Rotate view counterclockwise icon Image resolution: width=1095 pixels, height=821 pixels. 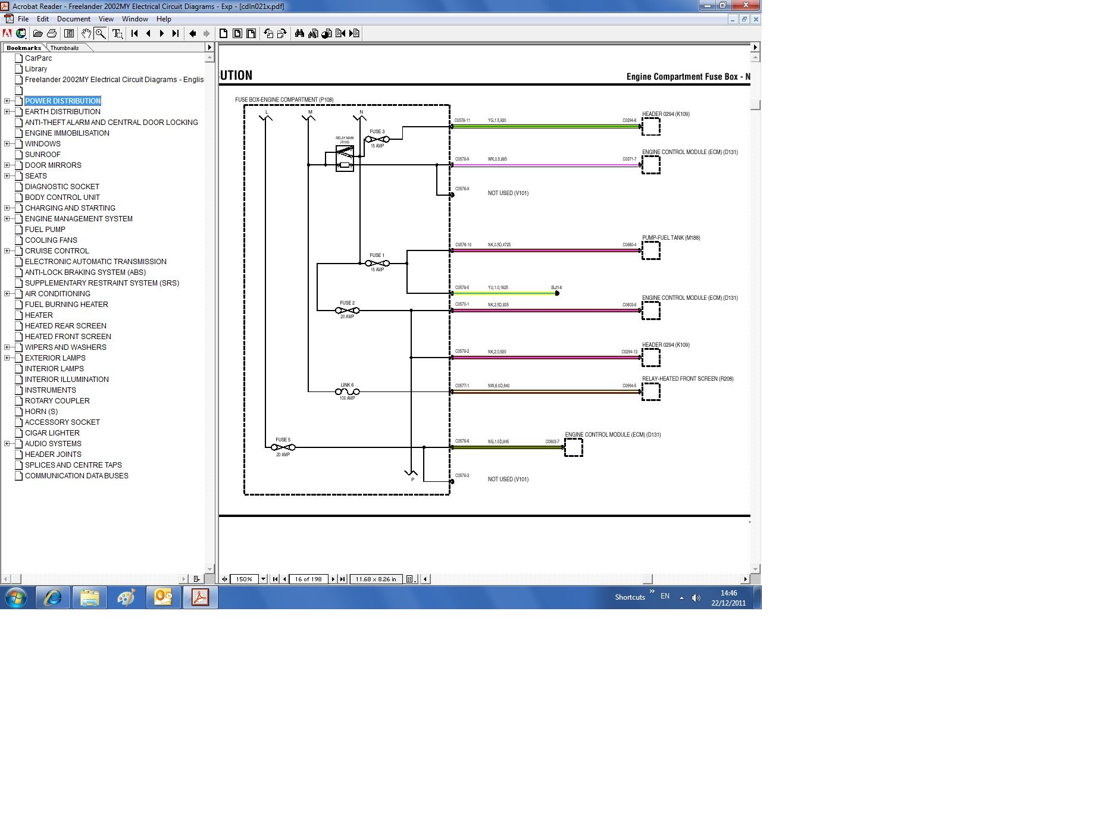[268, 33]
